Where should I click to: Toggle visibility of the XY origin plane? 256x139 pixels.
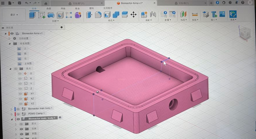point(20,93)
